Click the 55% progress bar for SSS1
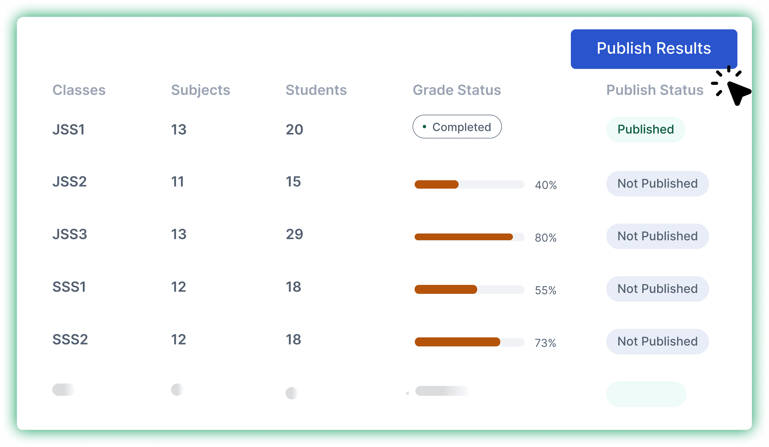Image resolution: width=769 pixels, height=447 pixels. 470,290
